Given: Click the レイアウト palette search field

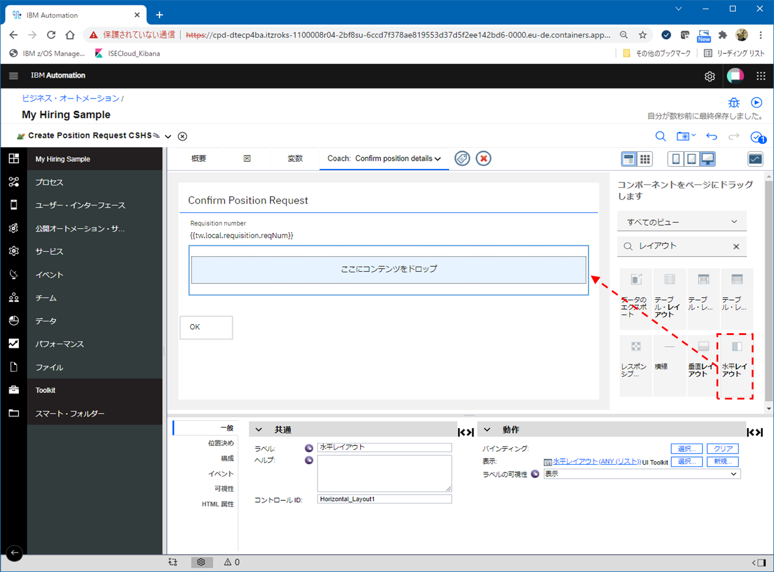Looking at the screenshot, I should click(x=681, y=246).
